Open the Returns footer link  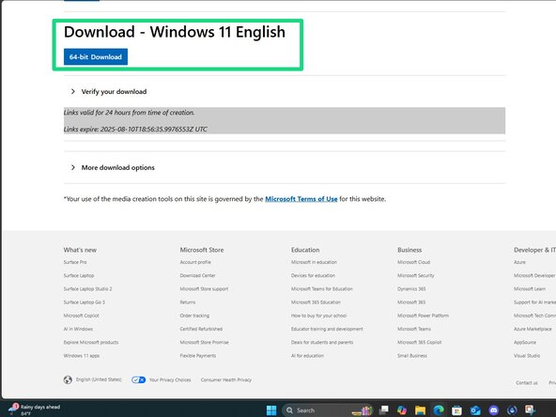(188, 302)
